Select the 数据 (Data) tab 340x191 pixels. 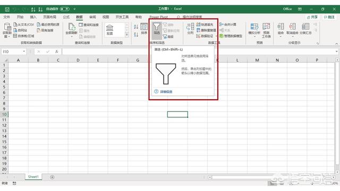click(79, 17)
